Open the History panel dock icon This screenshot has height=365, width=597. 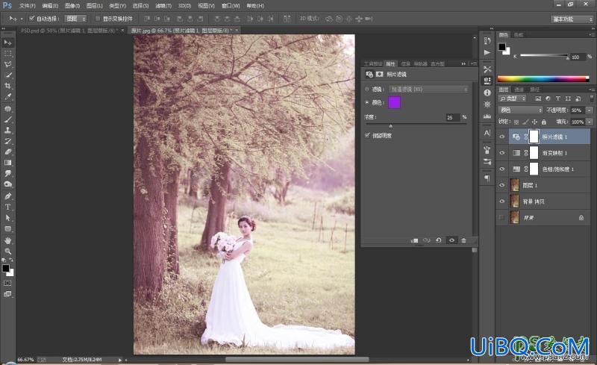pyautogui.click(x=487, y=40)
